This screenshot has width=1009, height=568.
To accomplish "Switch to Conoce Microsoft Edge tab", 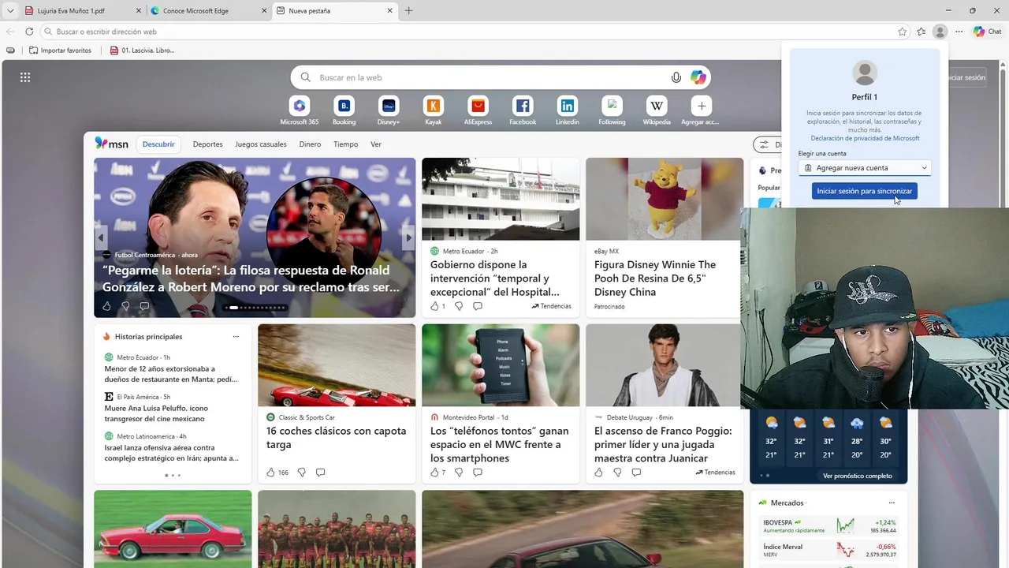I will [207, 11].
